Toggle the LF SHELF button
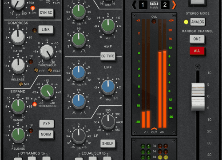Screen dimensions: 222x160 (x=108, y=144)
